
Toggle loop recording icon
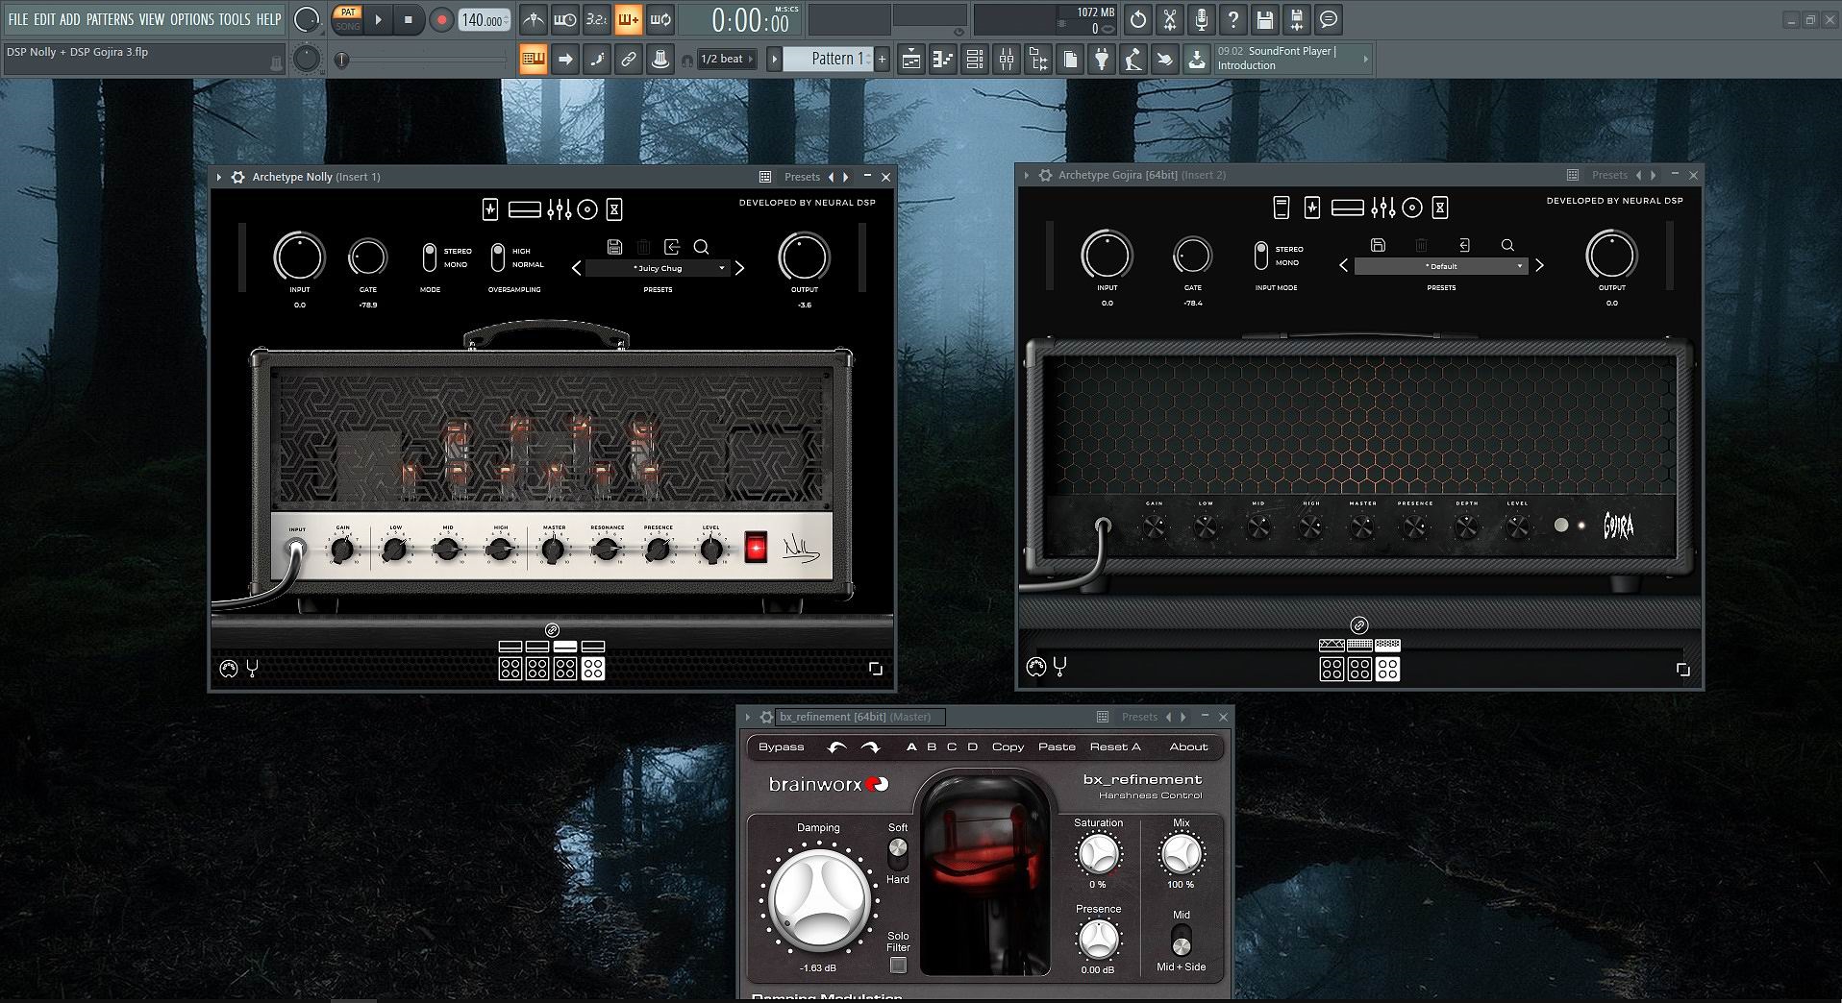point(660,19)
